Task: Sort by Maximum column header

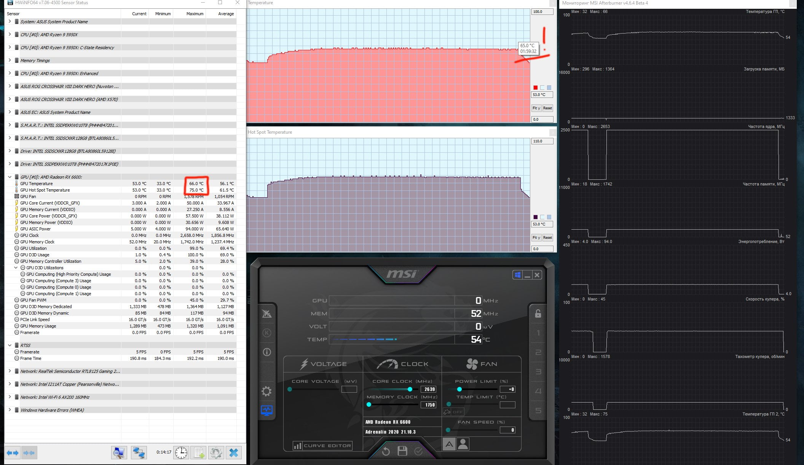Action: coord(195,14)
